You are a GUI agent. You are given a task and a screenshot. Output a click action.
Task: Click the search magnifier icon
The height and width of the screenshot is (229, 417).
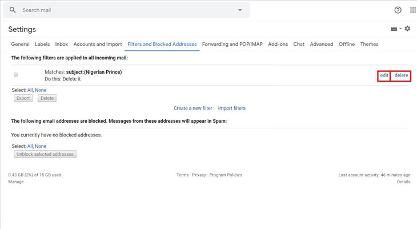click(x=12, y=10)
